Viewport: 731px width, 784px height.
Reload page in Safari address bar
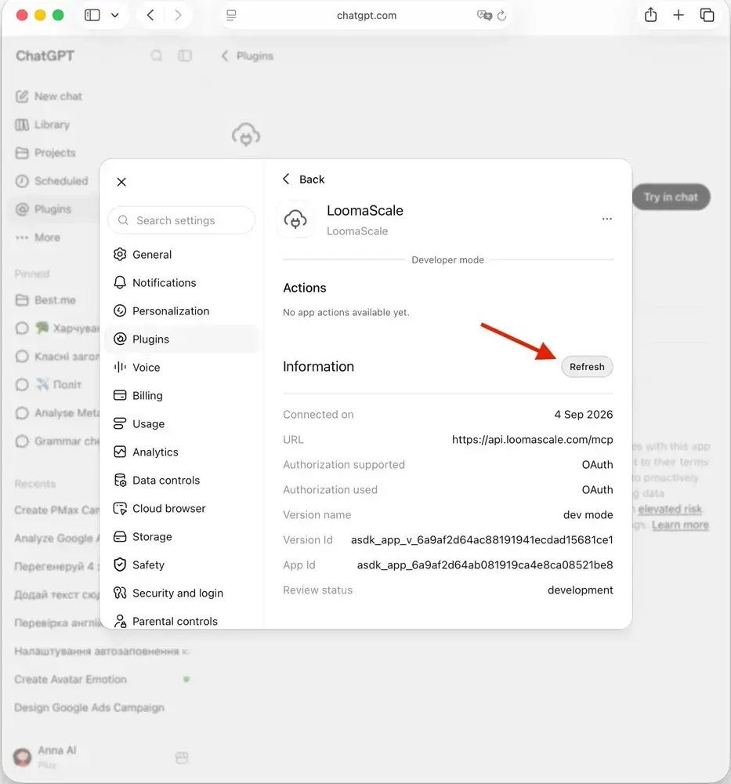(501, 16)
